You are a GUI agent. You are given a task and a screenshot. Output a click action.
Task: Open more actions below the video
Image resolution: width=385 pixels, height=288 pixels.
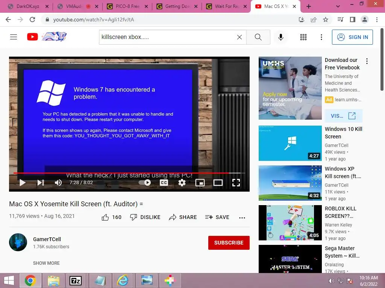(x=242, y=218)
